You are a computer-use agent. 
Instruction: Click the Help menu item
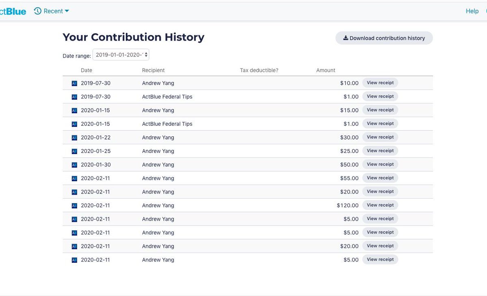[472, 11]
